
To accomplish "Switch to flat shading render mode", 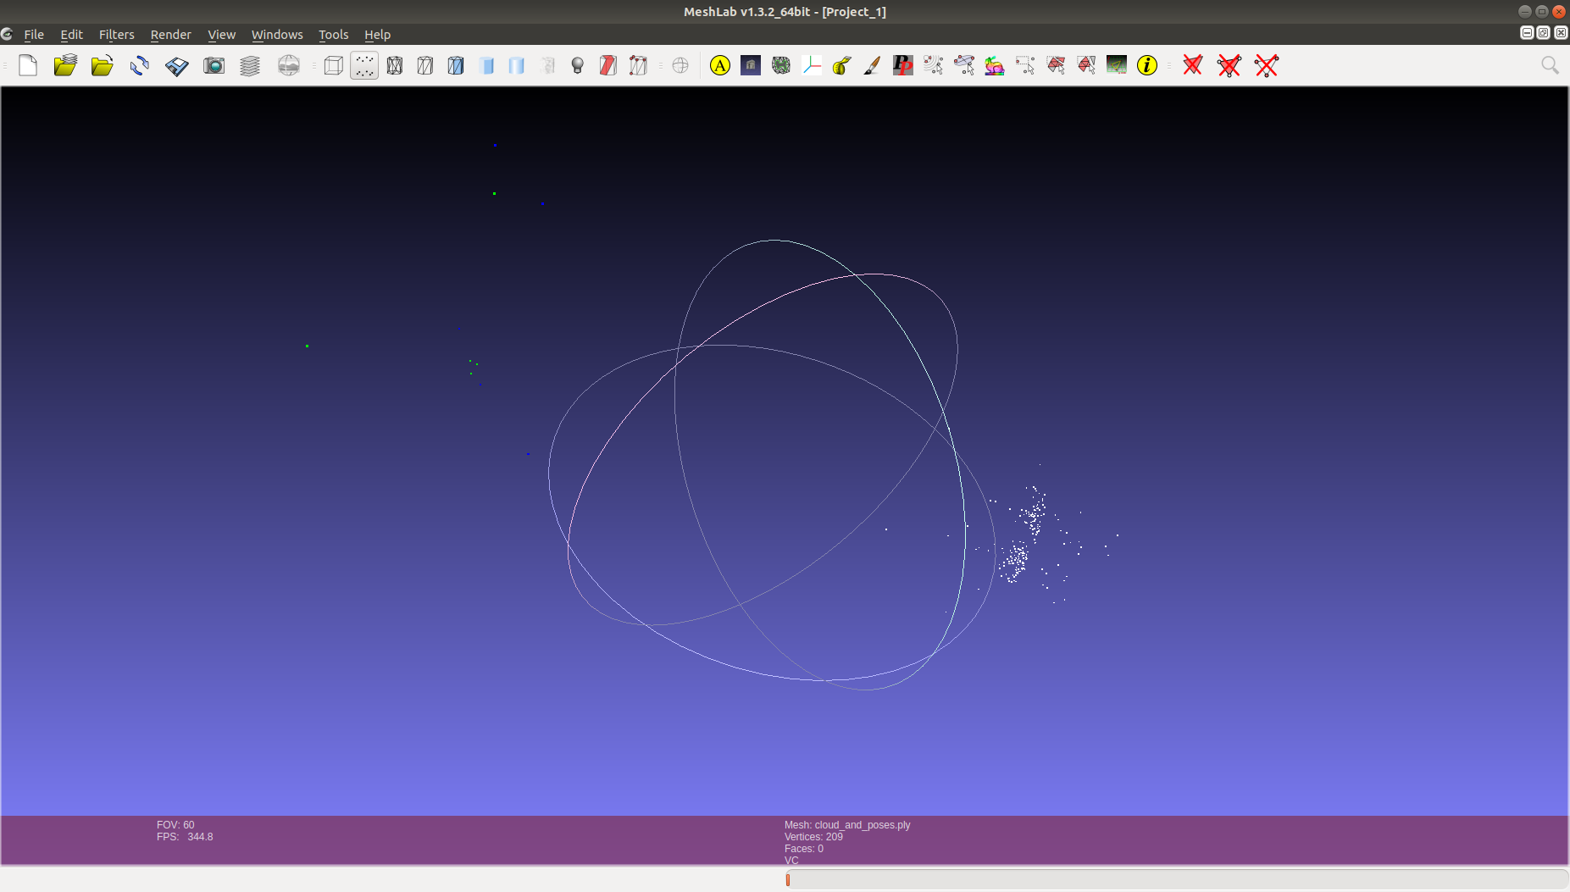I will pyautogui.click(x=488, y=65).
